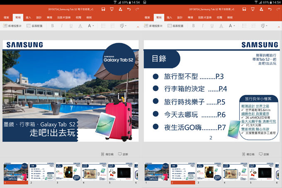Apply numbered list in the 目錄 slide window
The width and height of the screenshot is (282, 188).
click(x=253, y=26)
